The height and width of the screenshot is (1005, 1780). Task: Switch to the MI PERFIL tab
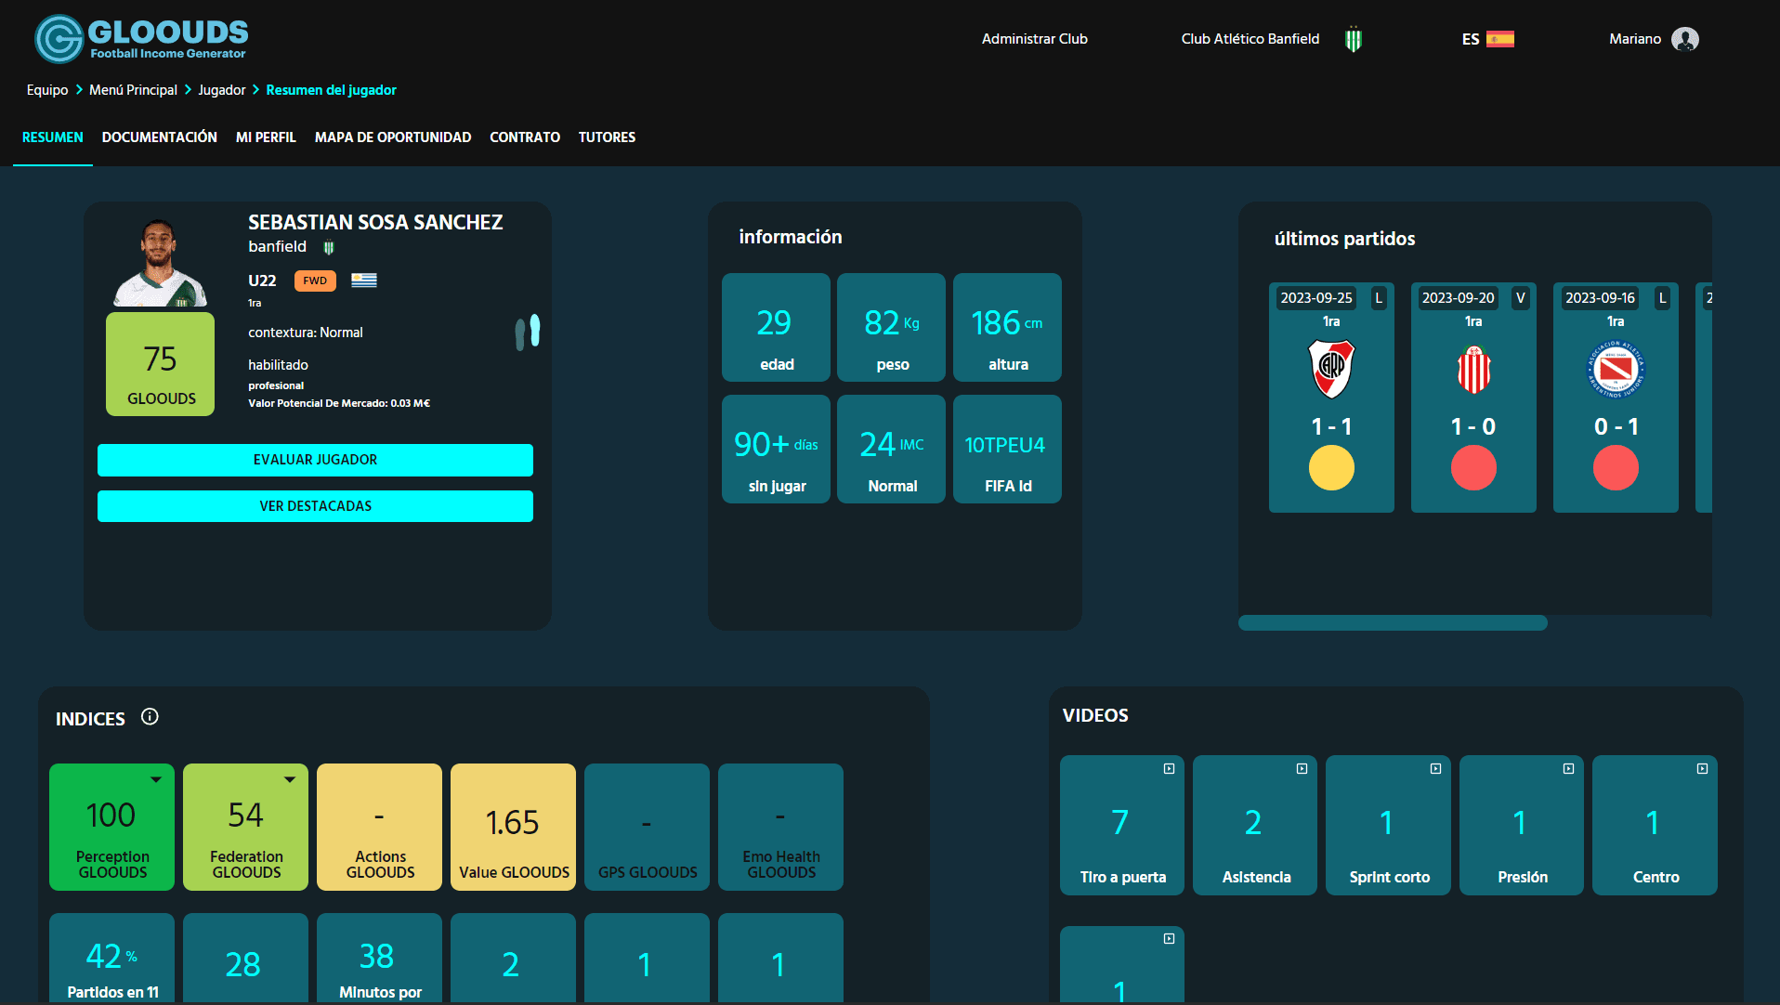266,137
